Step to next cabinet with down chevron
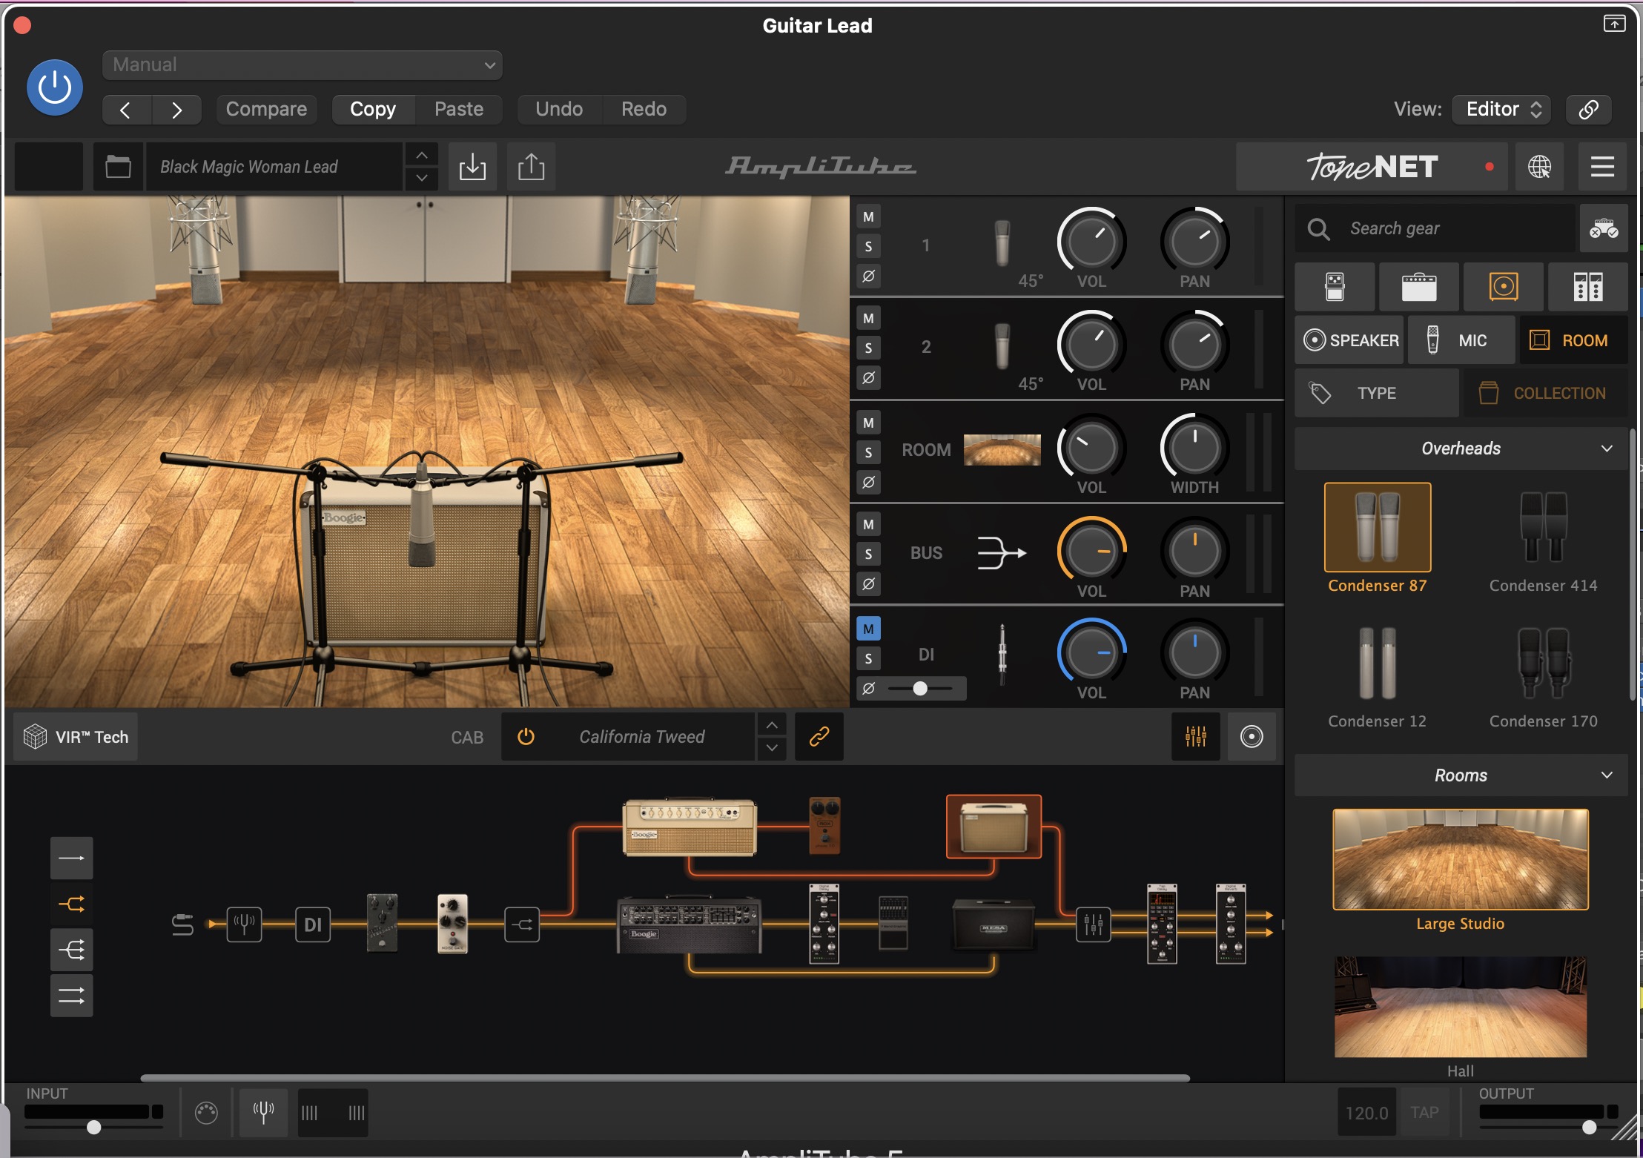 pos(772,748)
